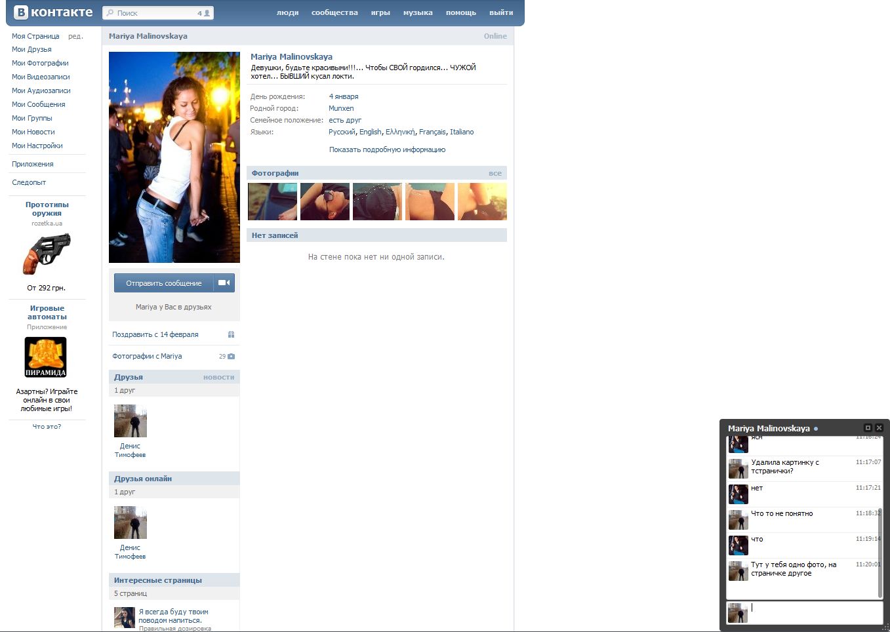Open Мои Новости

[33, 132]
